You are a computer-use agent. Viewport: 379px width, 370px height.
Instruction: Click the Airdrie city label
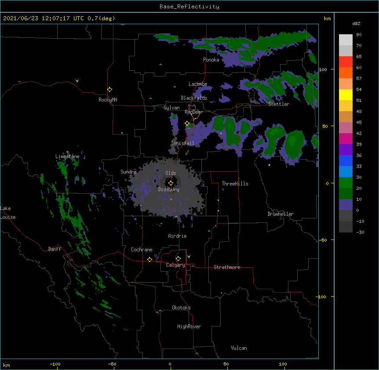[178, 236]
